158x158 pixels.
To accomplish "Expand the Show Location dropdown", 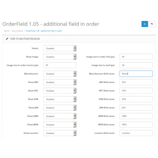I will coord(60,133).
